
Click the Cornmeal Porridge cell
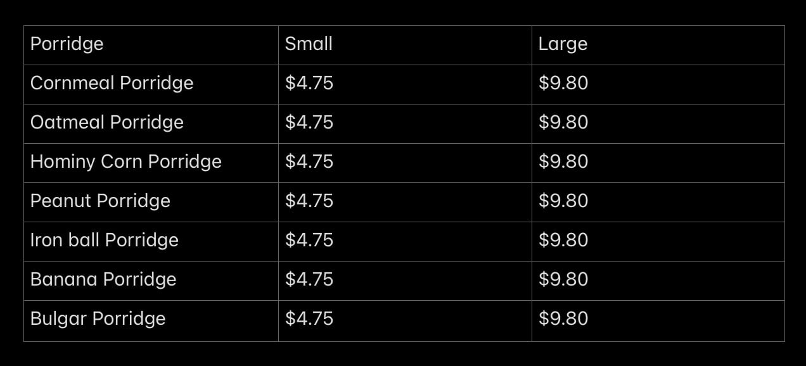coord(151,84)
